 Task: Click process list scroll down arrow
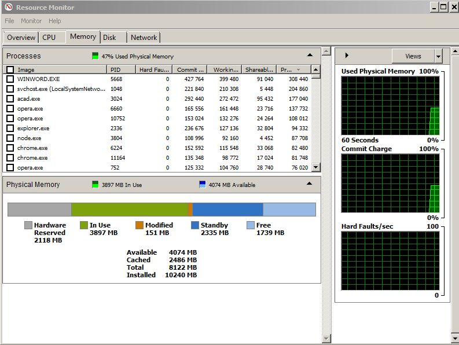click(x=315, y=167)
